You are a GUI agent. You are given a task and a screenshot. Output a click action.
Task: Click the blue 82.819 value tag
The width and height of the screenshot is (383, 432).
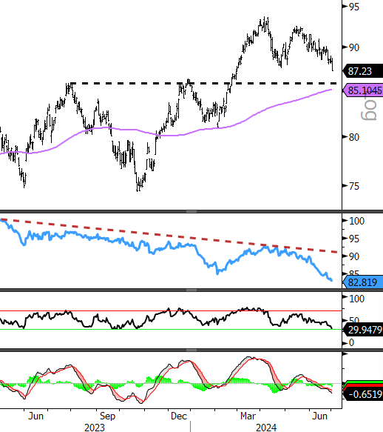[362, 282]
